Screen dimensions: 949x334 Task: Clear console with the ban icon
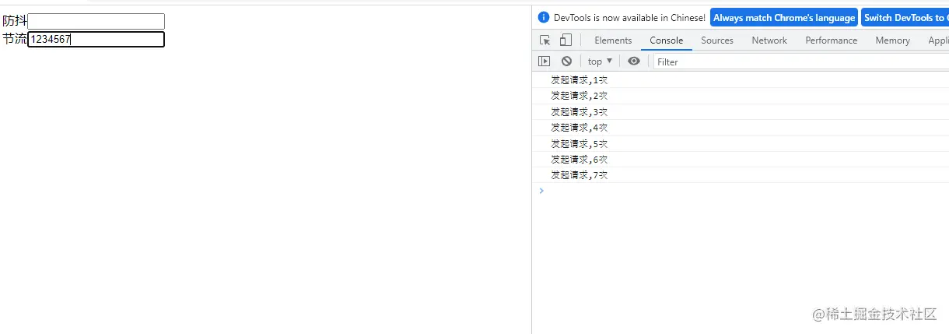point(566,62)
